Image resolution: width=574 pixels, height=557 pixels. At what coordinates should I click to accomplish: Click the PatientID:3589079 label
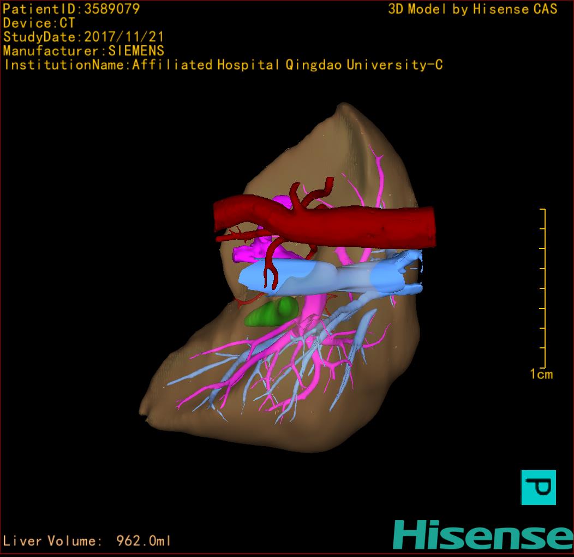71,9
